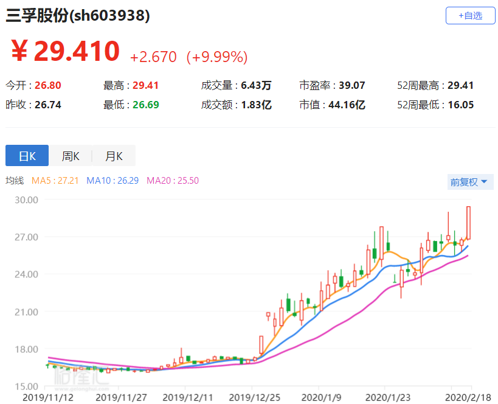This screenshot has height=404, width=498.
Task: Click the 24.00 y-axis label
Action: (26, 274)
